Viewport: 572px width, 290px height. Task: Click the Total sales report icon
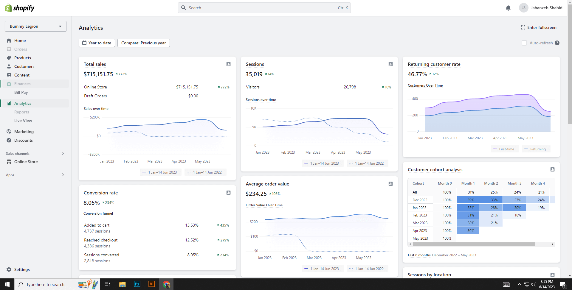click(228, 64)
